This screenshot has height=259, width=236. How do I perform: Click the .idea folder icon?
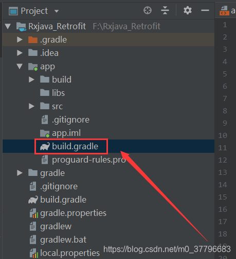coord(33,53)
